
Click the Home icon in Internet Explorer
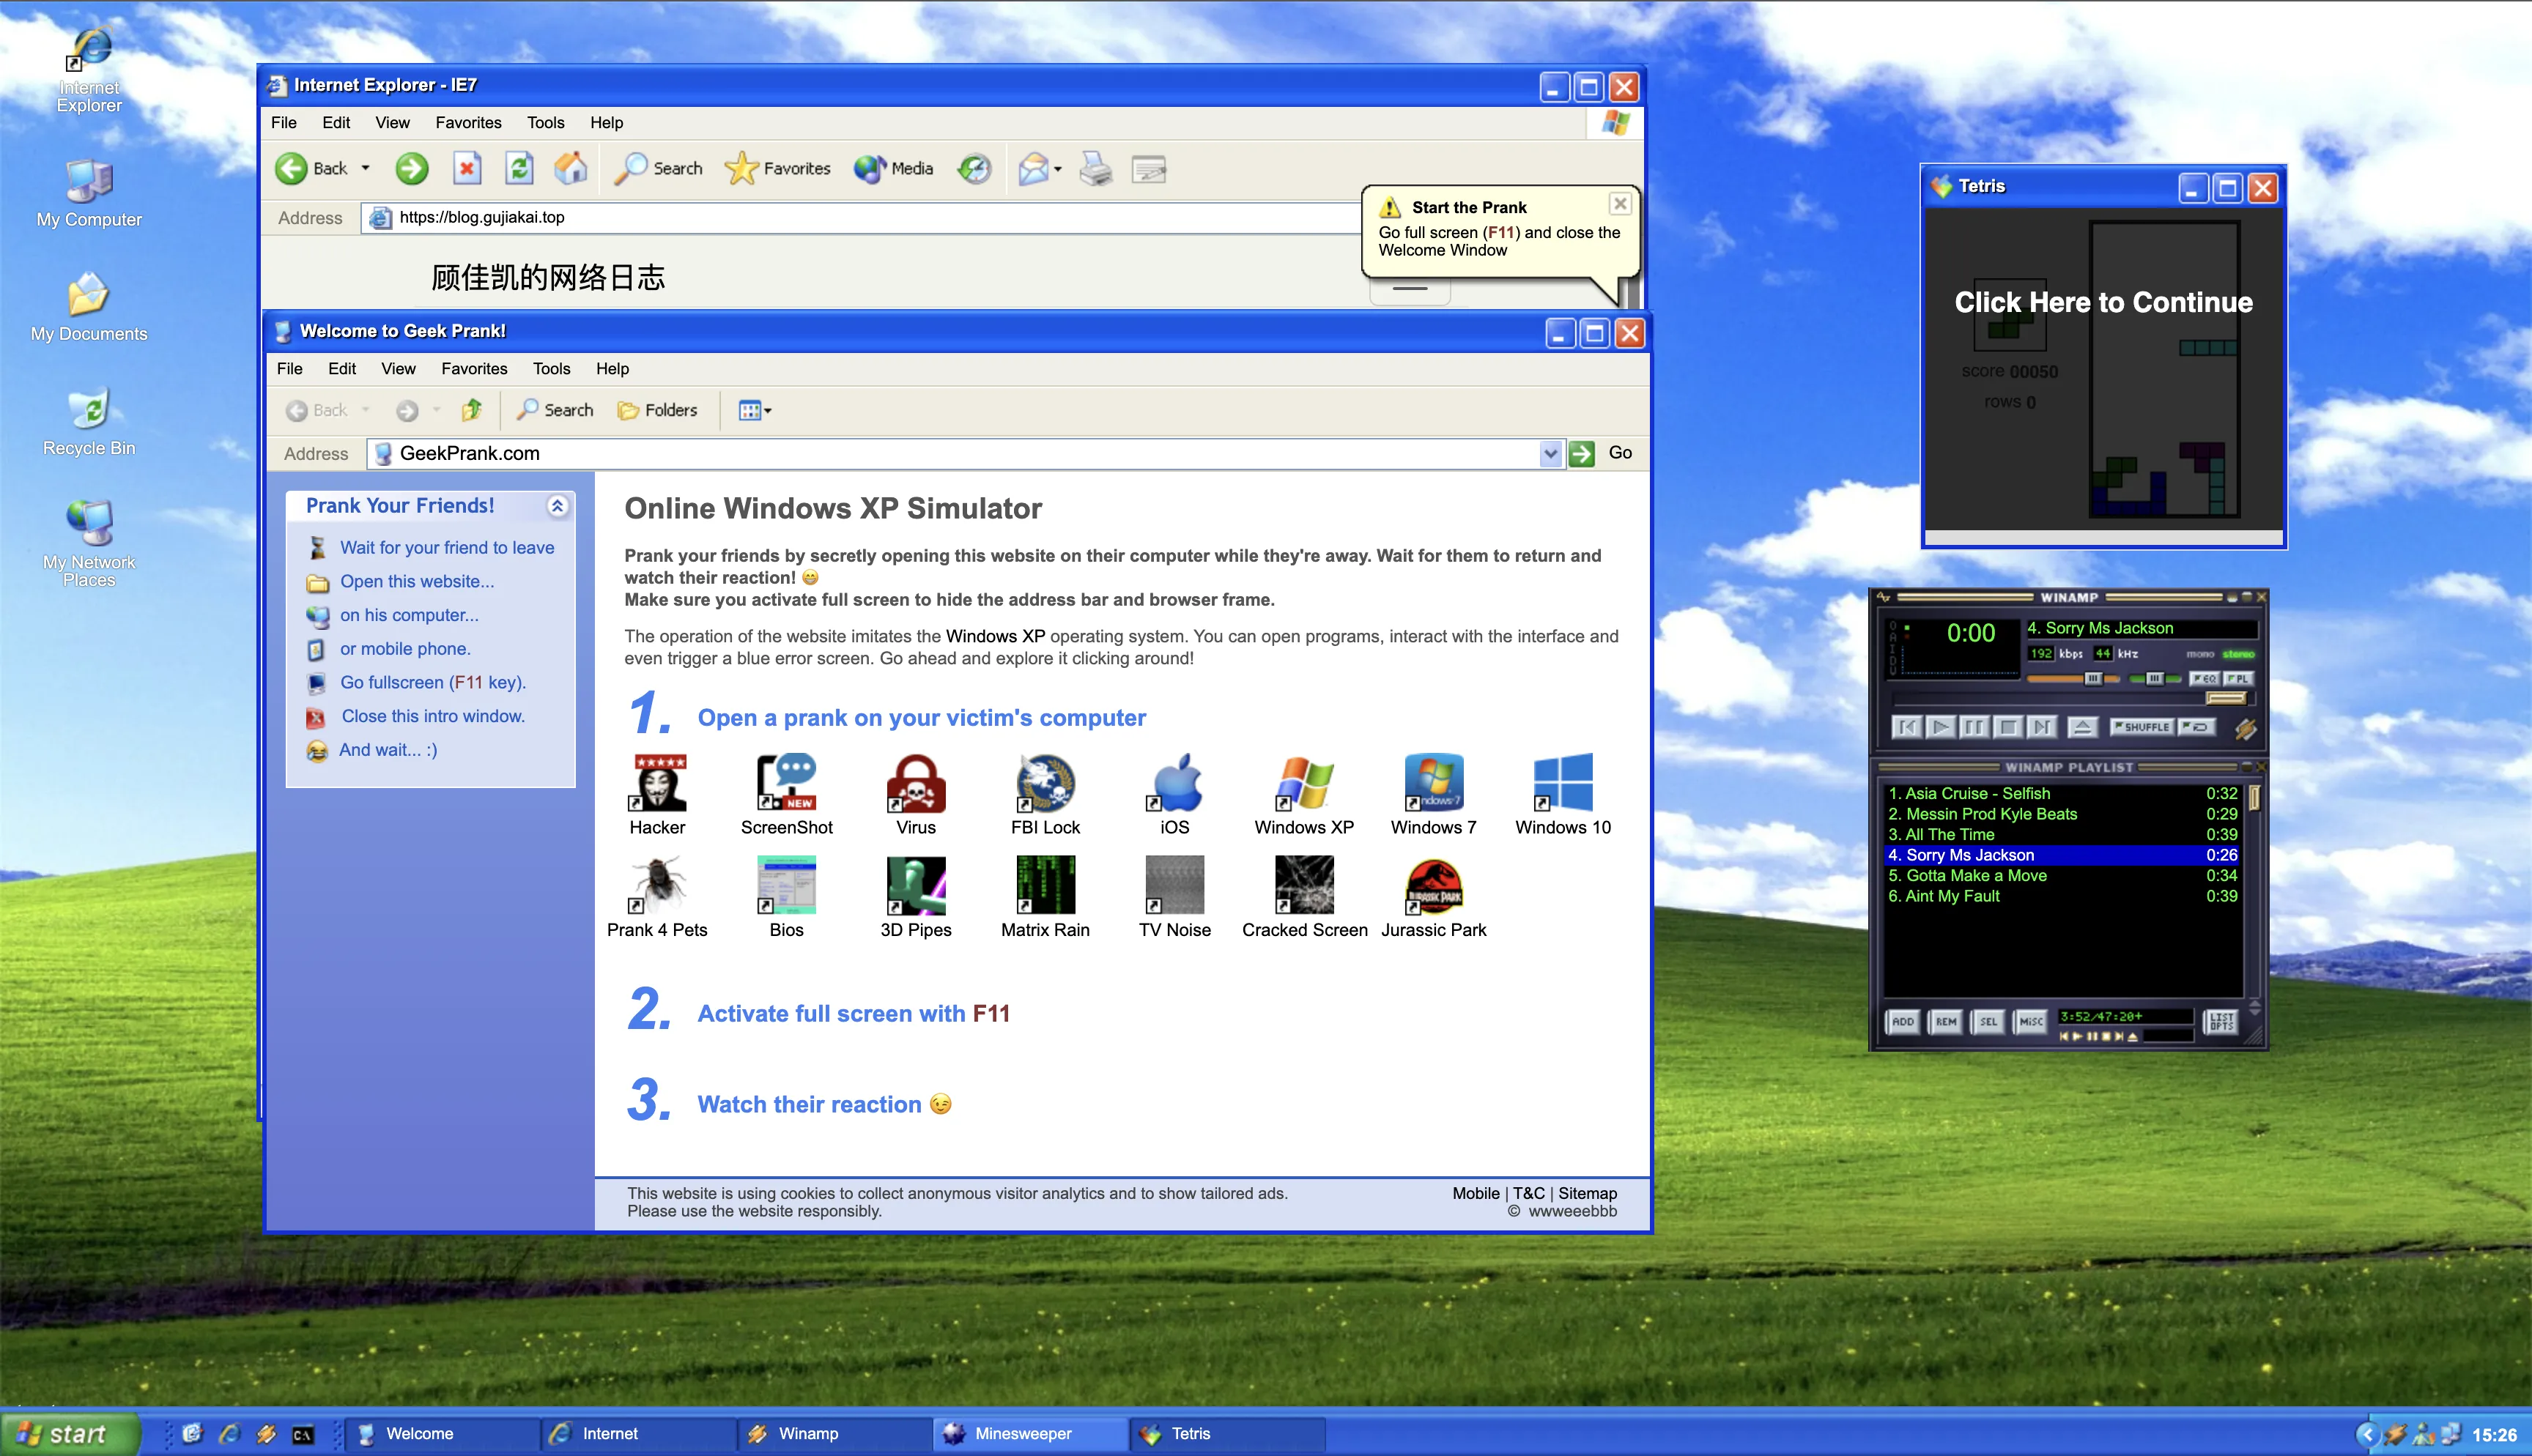(x=571, y=168)
